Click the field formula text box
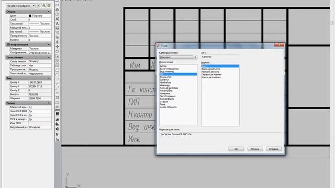 pos(220,138)
